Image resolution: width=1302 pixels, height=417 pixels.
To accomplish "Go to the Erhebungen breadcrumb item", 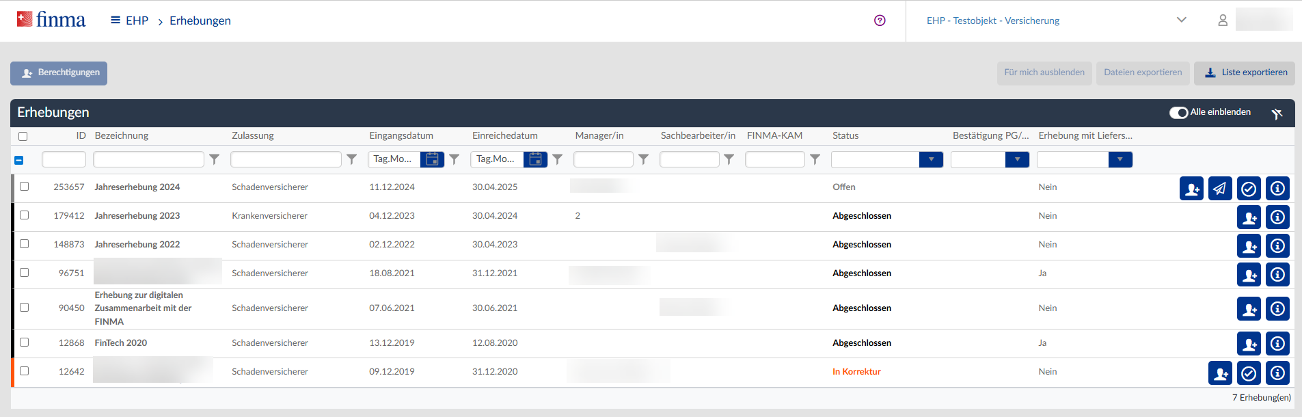I will tap(200, 21).
